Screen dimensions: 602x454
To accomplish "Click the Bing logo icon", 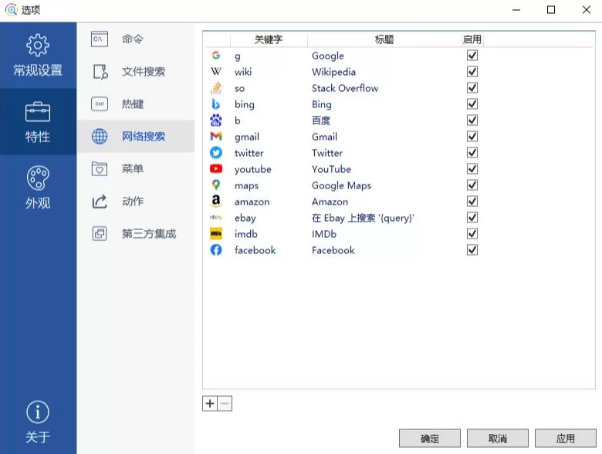I will [x=216, y=104].
